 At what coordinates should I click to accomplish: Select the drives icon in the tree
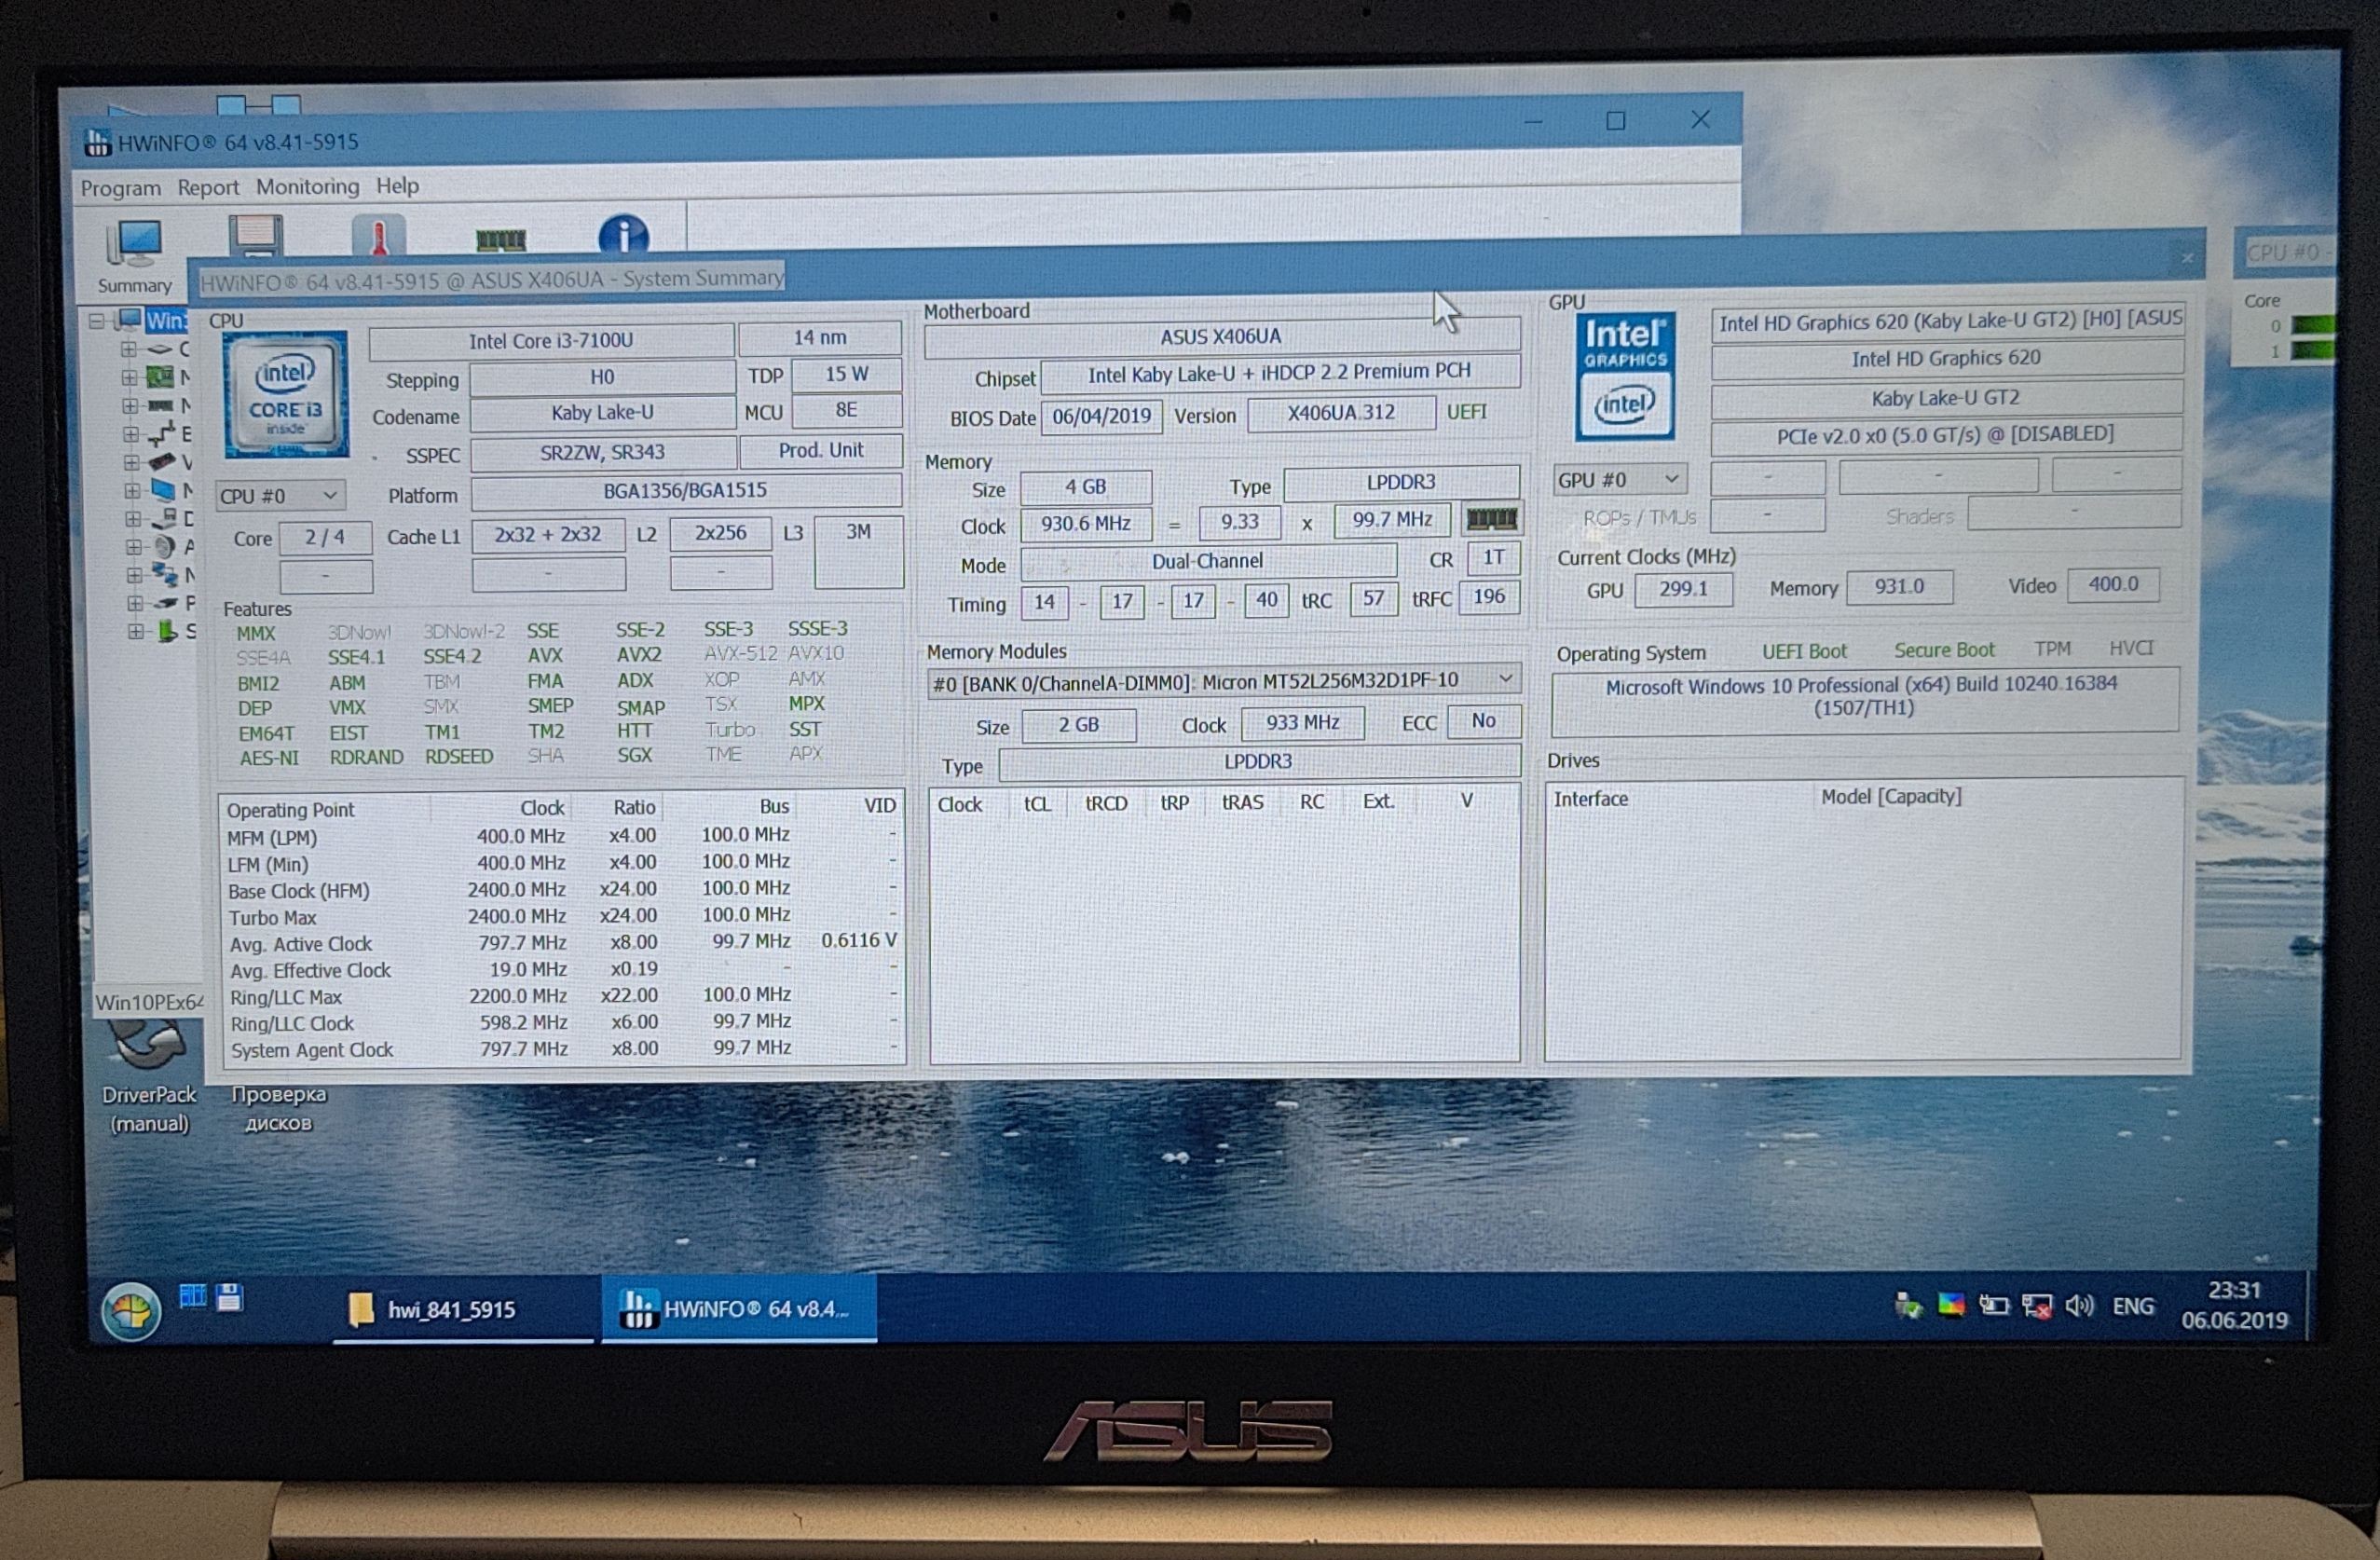tap(164, 519)
